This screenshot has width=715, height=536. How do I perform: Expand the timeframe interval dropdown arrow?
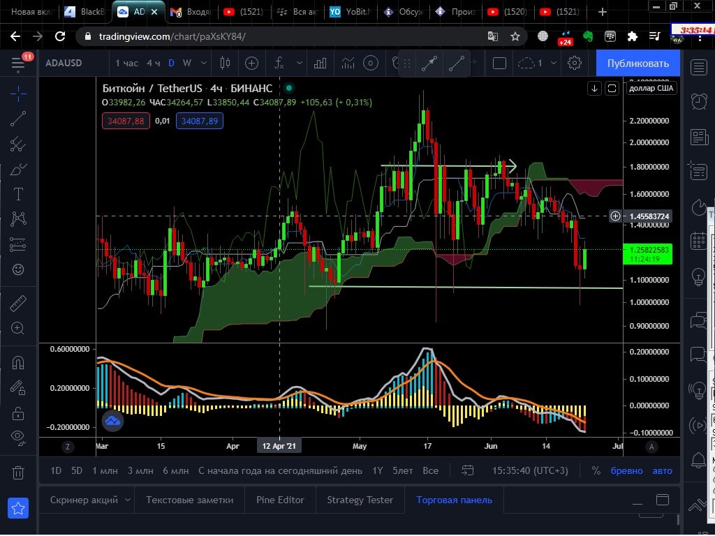[204, 63]
